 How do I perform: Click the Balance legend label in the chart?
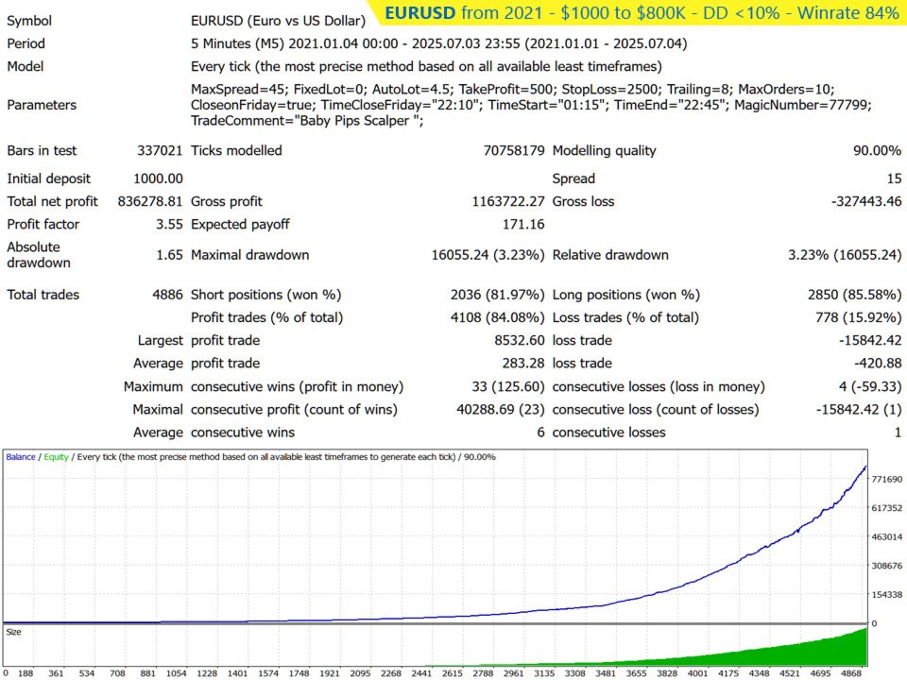[21, 457]
